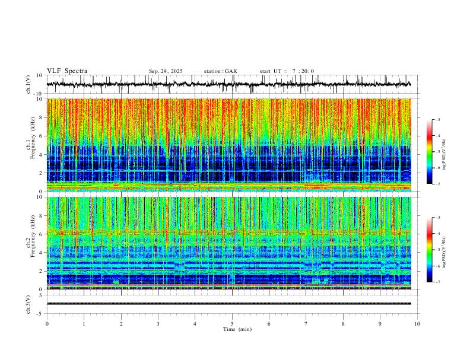Click the ch.2 spectrogram color bar
Screen dimensions: 470x363
point(429,250)
